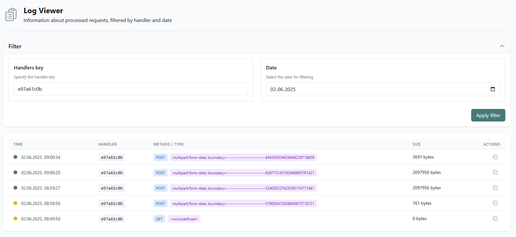516x237 pixels.
Task: Click handler badge e97a61c0b in 09:00:20 row
Action: (112, 173)
